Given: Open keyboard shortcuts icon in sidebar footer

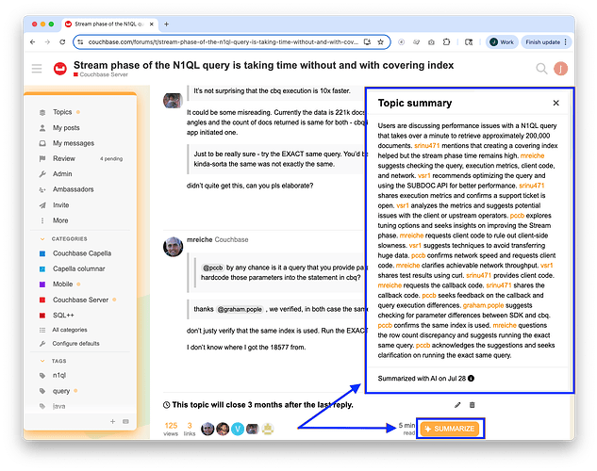Looking at the screenshot, I should click(x=125, y=421).
